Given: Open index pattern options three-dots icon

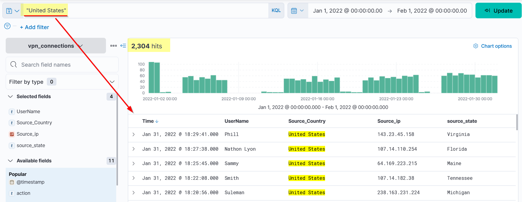Looking at the screenshot, I should click(x=113, y=46).
